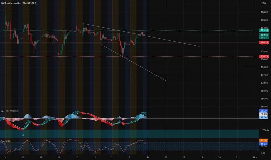Select the 183.39 green price label
The image size is (271, 160).
point(264,30)
